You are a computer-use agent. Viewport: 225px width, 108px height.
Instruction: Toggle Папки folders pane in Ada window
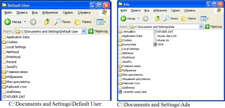188,18
